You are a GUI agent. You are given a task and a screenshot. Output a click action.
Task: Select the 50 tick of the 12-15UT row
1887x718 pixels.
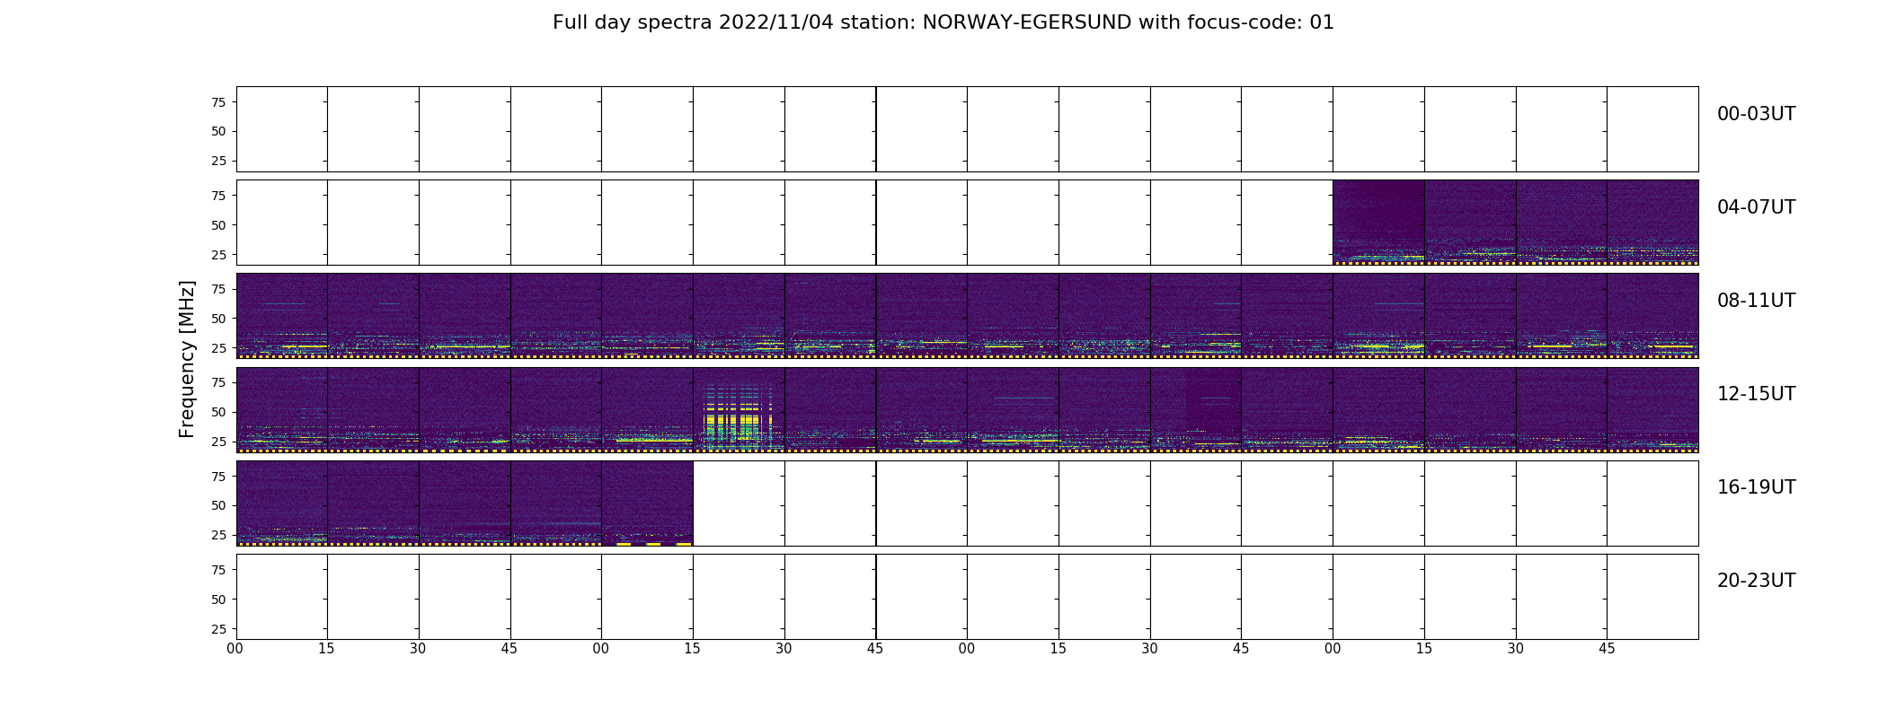coord(218,412)
